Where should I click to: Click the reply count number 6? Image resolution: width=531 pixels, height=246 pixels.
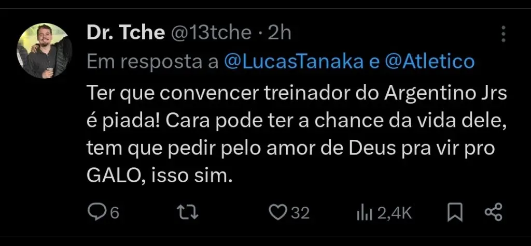point(114,213)
